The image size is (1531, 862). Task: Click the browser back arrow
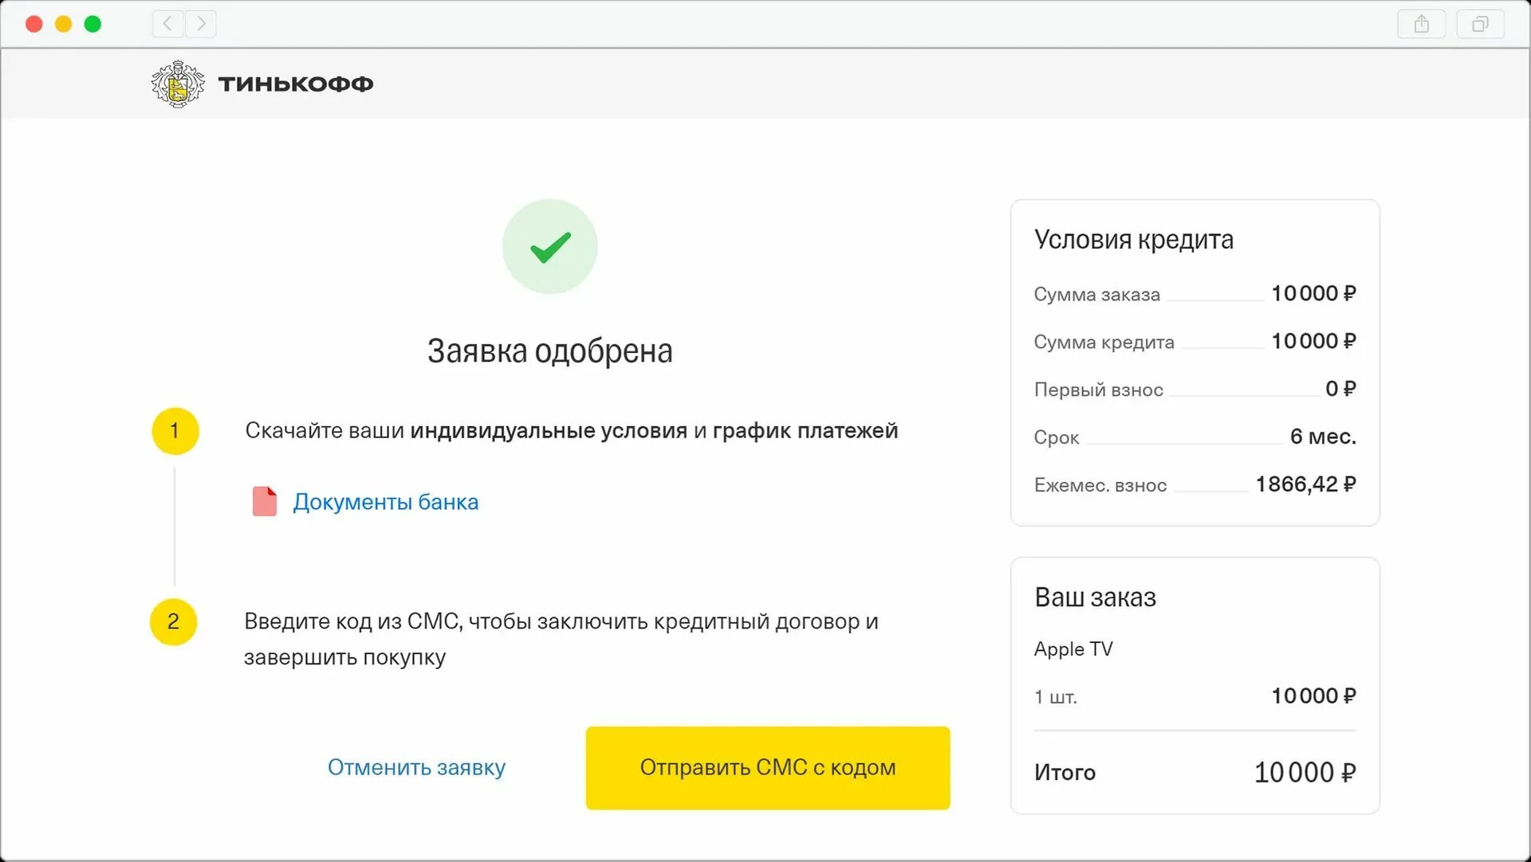tap(167, 23)
